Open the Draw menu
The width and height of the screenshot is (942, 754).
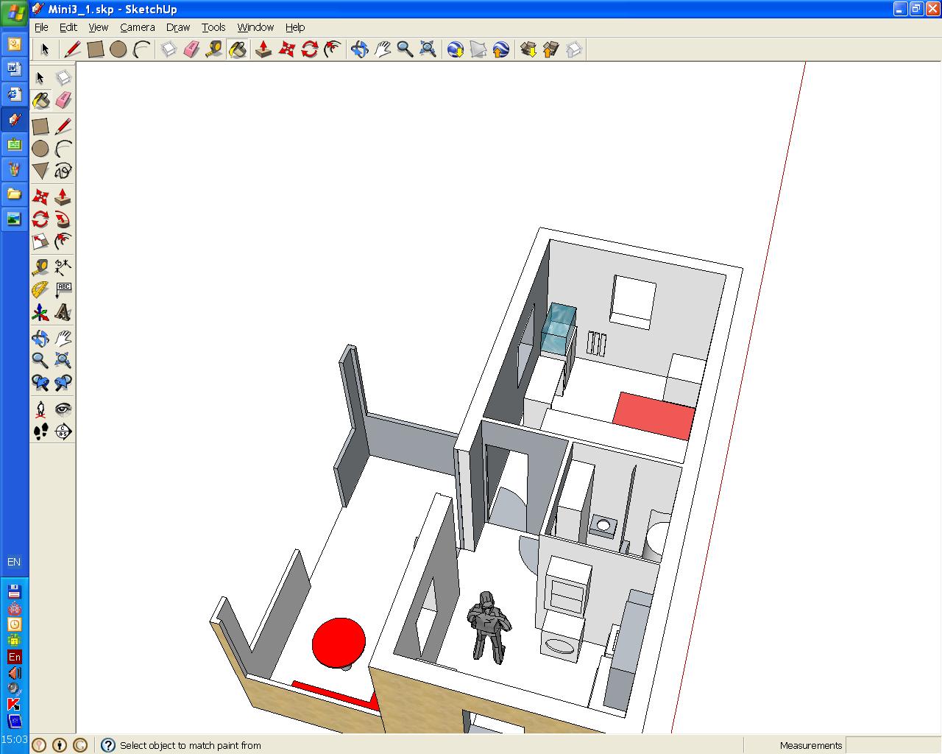[178, 27]
